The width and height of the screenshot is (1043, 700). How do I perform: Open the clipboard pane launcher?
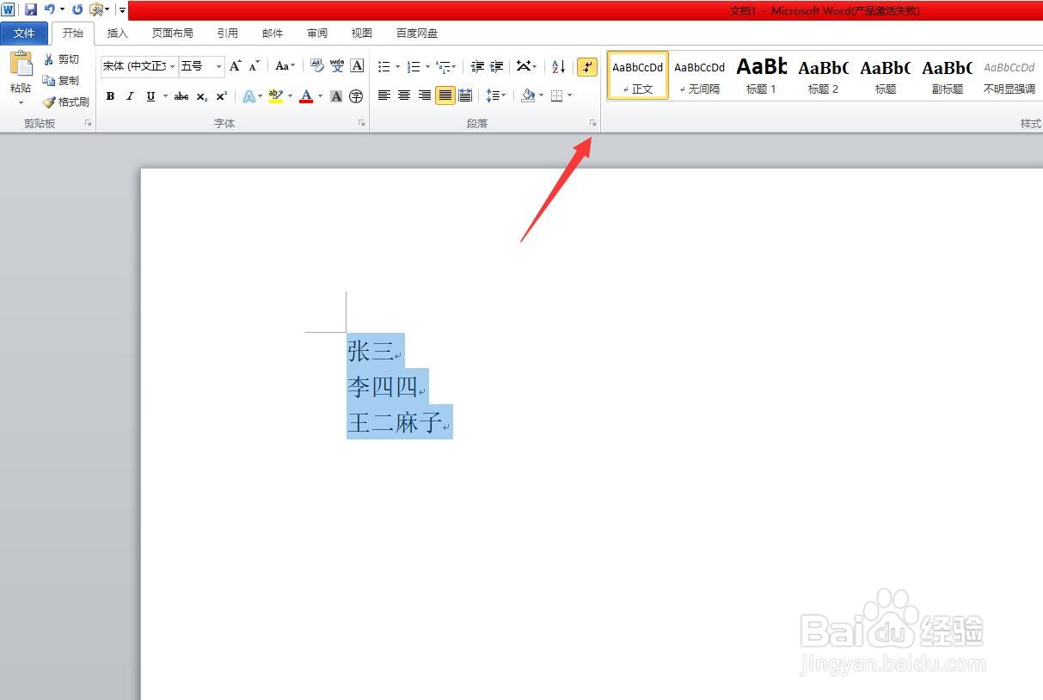click(x=88, y=124)
